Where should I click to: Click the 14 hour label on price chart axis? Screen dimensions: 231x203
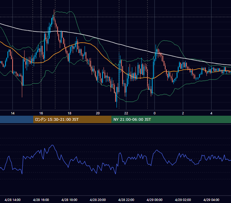(13, 113)
